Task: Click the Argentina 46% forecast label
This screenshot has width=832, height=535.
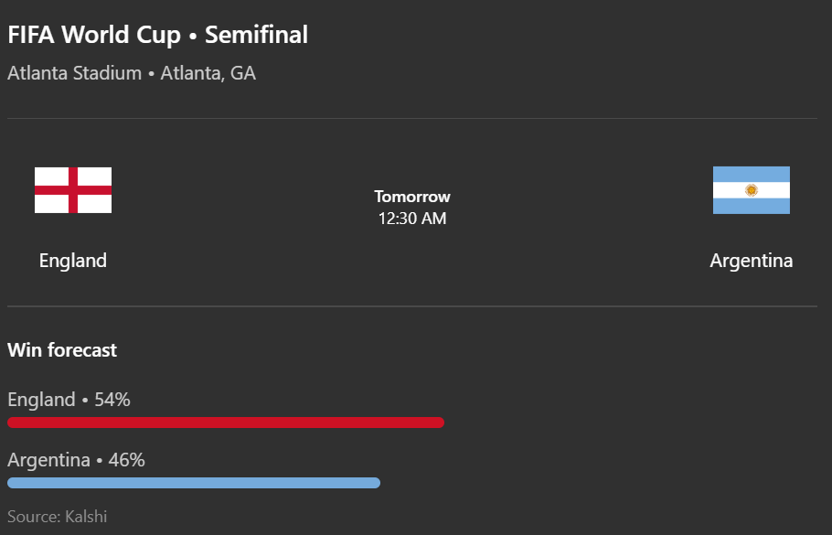Action: [76, 460]
